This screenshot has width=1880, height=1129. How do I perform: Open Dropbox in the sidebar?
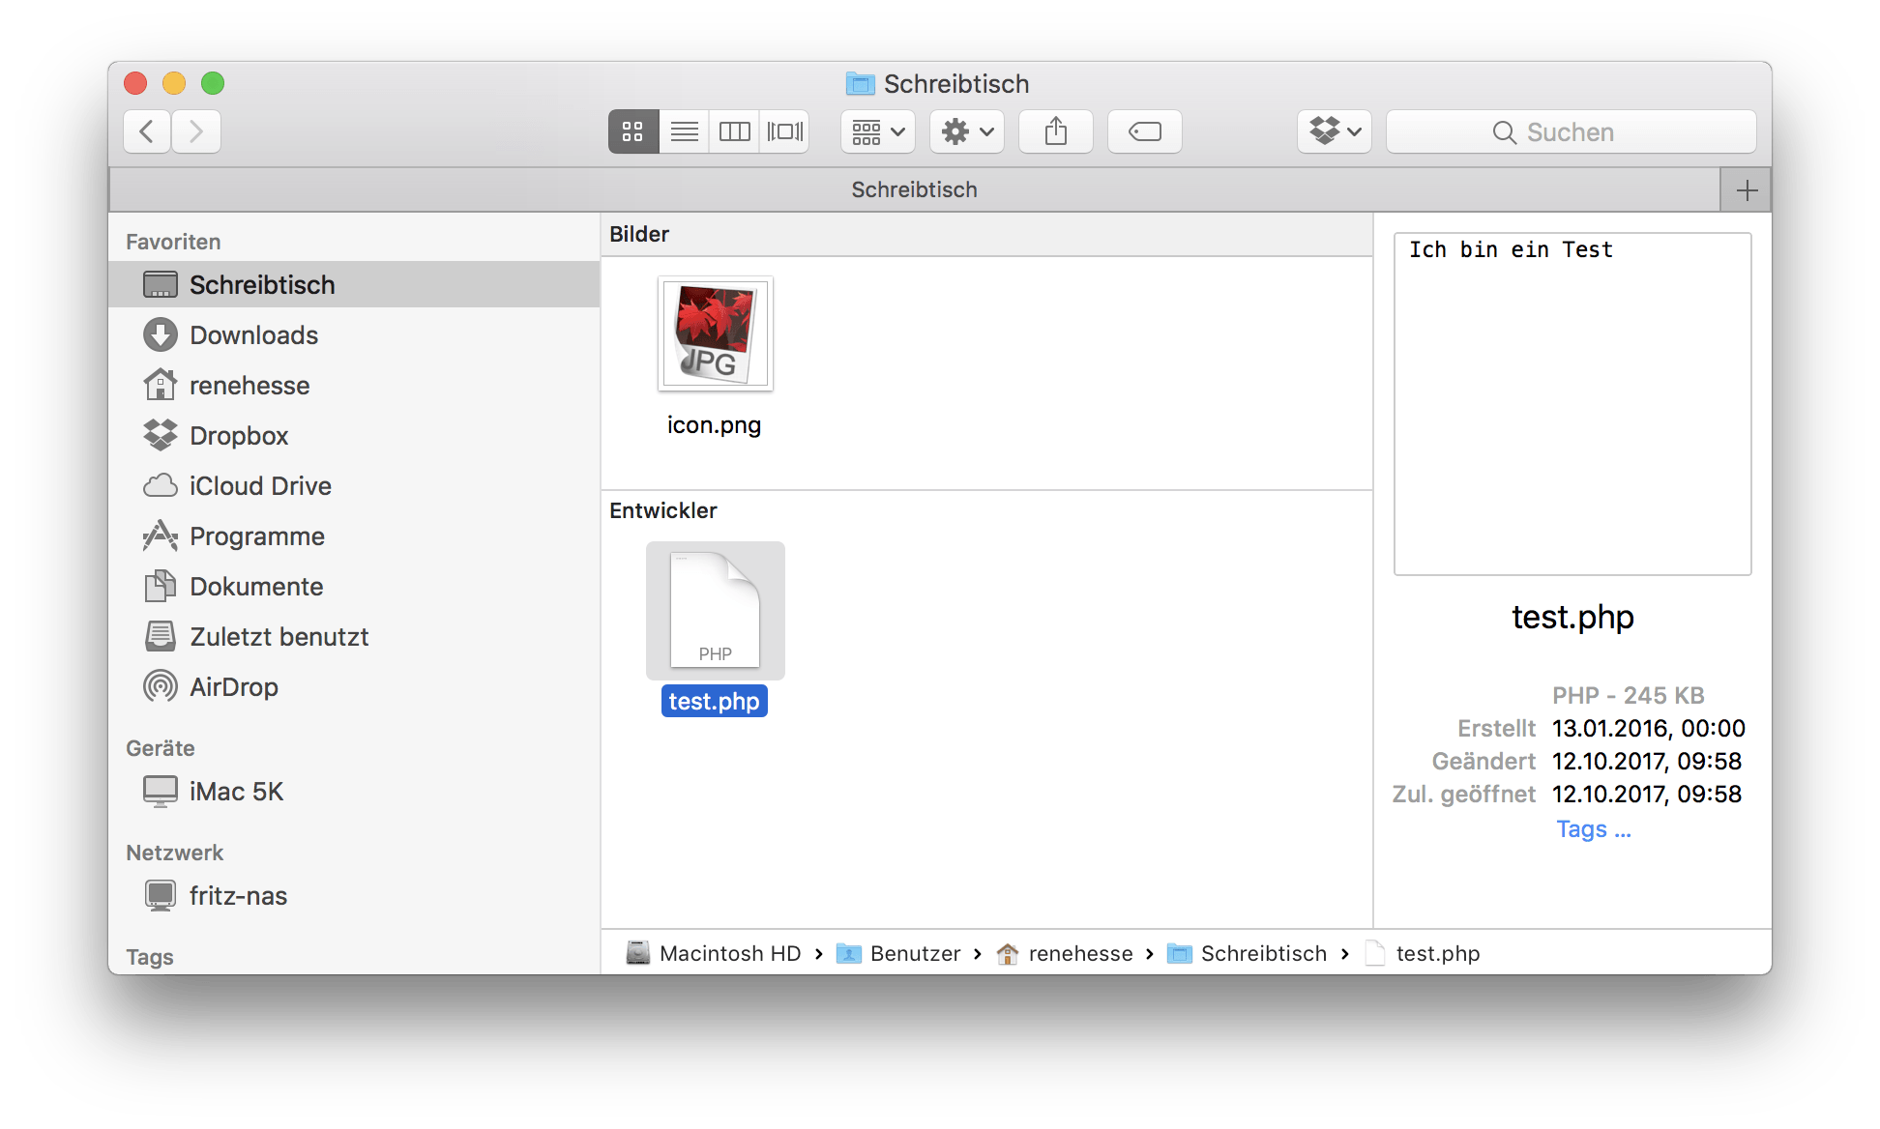(x=354, y=435)
